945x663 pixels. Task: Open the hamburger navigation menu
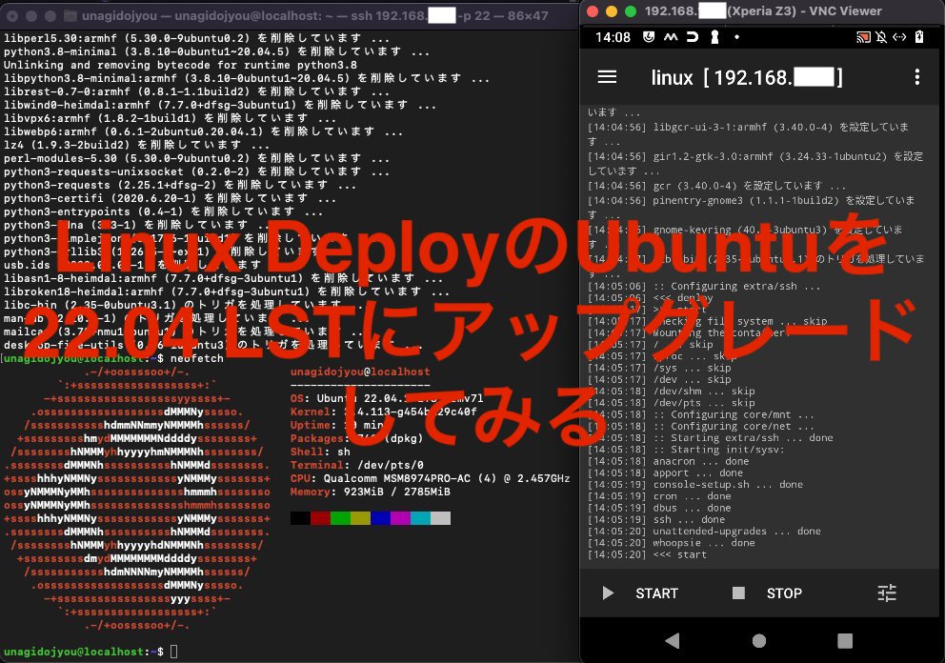tap(606, 77)
